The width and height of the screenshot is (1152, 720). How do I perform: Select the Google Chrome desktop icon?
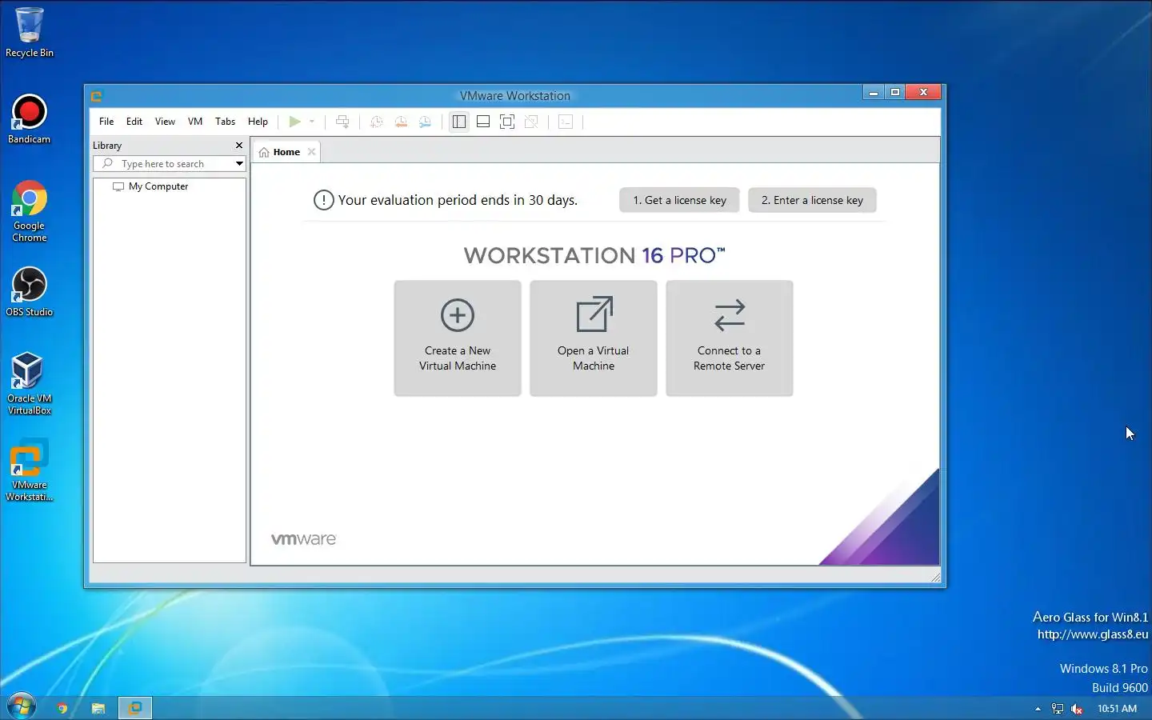pos(30,211)
